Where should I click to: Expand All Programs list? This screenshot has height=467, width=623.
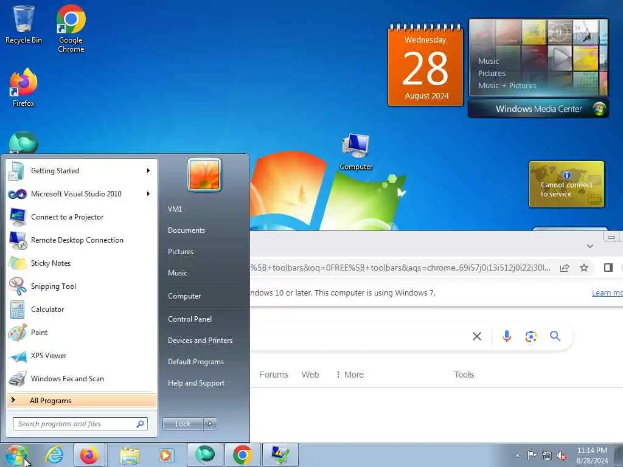point(82,400)
